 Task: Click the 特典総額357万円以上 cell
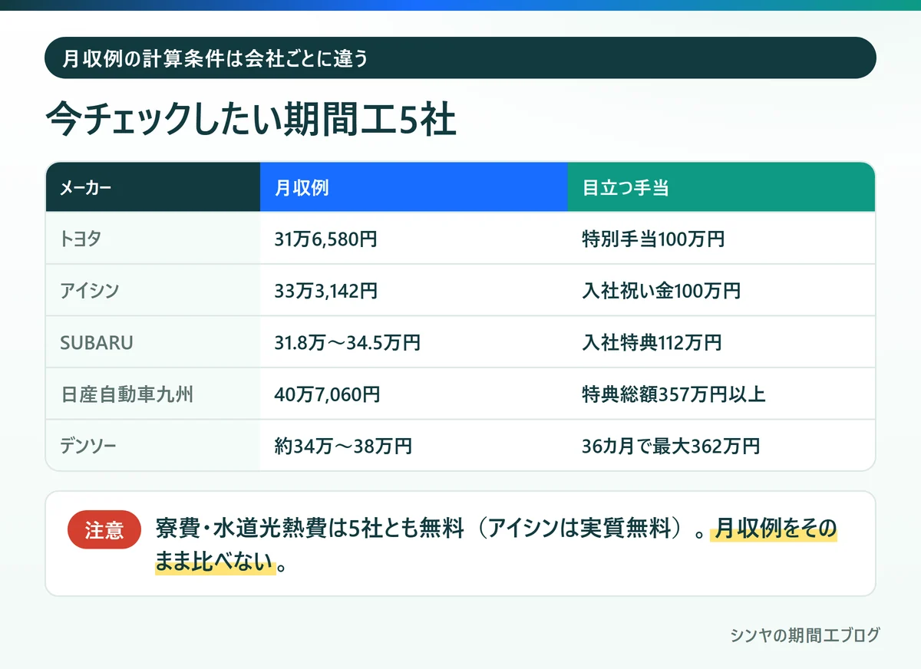pyautogui.click(x=721, y=394)
